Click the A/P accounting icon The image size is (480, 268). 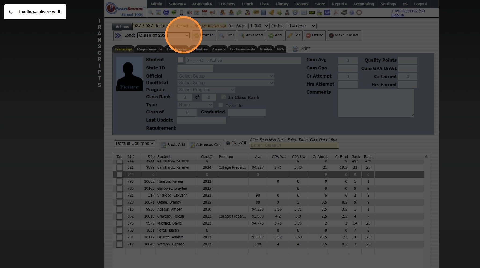pyautogui.click(x=327, y=13)
